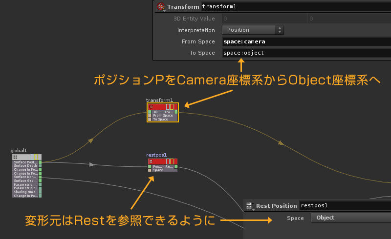Click the From Space input connector on transform1
Viewport: 391px width, 239px height.
[x=150, y=116]
